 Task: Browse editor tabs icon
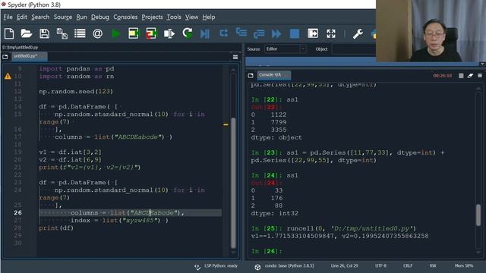coord(5,57)
